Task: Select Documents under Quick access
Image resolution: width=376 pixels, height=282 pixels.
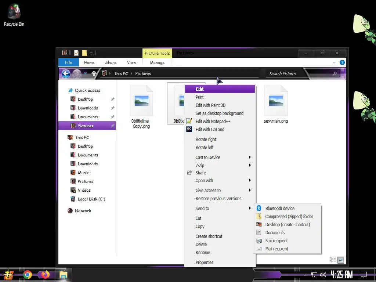Action: tap(88, 117)
